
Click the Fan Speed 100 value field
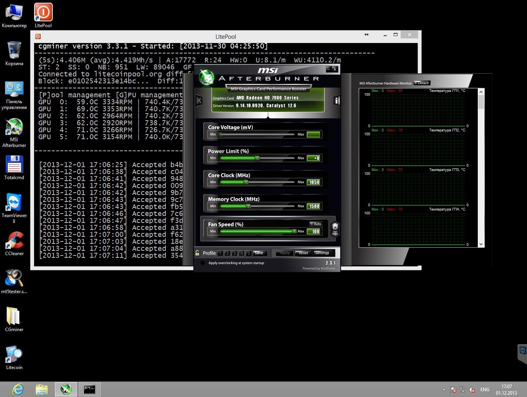[x=313, y=231]
